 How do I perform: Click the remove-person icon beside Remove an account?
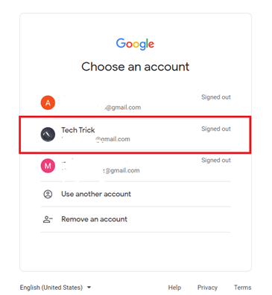[x=48, y=219]
